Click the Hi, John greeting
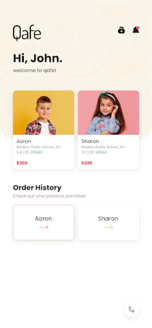This screenshot has width=152, height=328. point(38,58)
